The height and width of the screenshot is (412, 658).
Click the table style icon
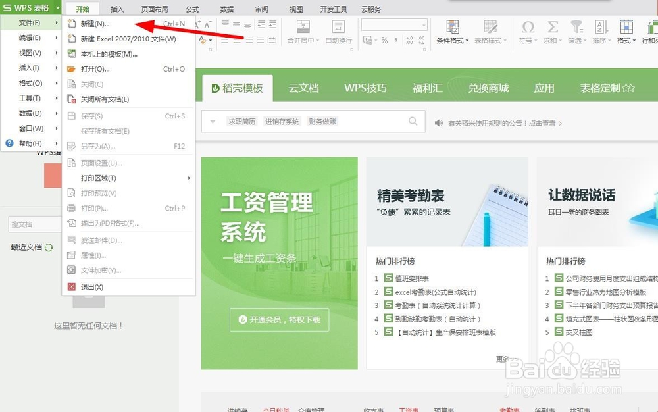pyautogui.click(x=490, y=26)
